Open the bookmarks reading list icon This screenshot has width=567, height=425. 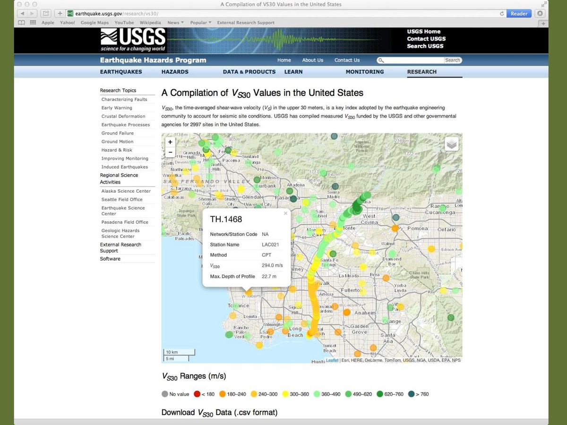[x=22, y=23]
